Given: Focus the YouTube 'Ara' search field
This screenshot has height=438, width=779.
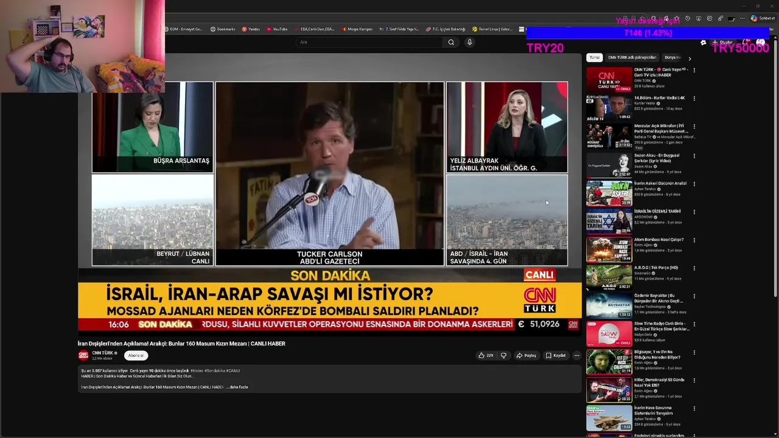Looking at the screenshot, I should pos(369,42).
